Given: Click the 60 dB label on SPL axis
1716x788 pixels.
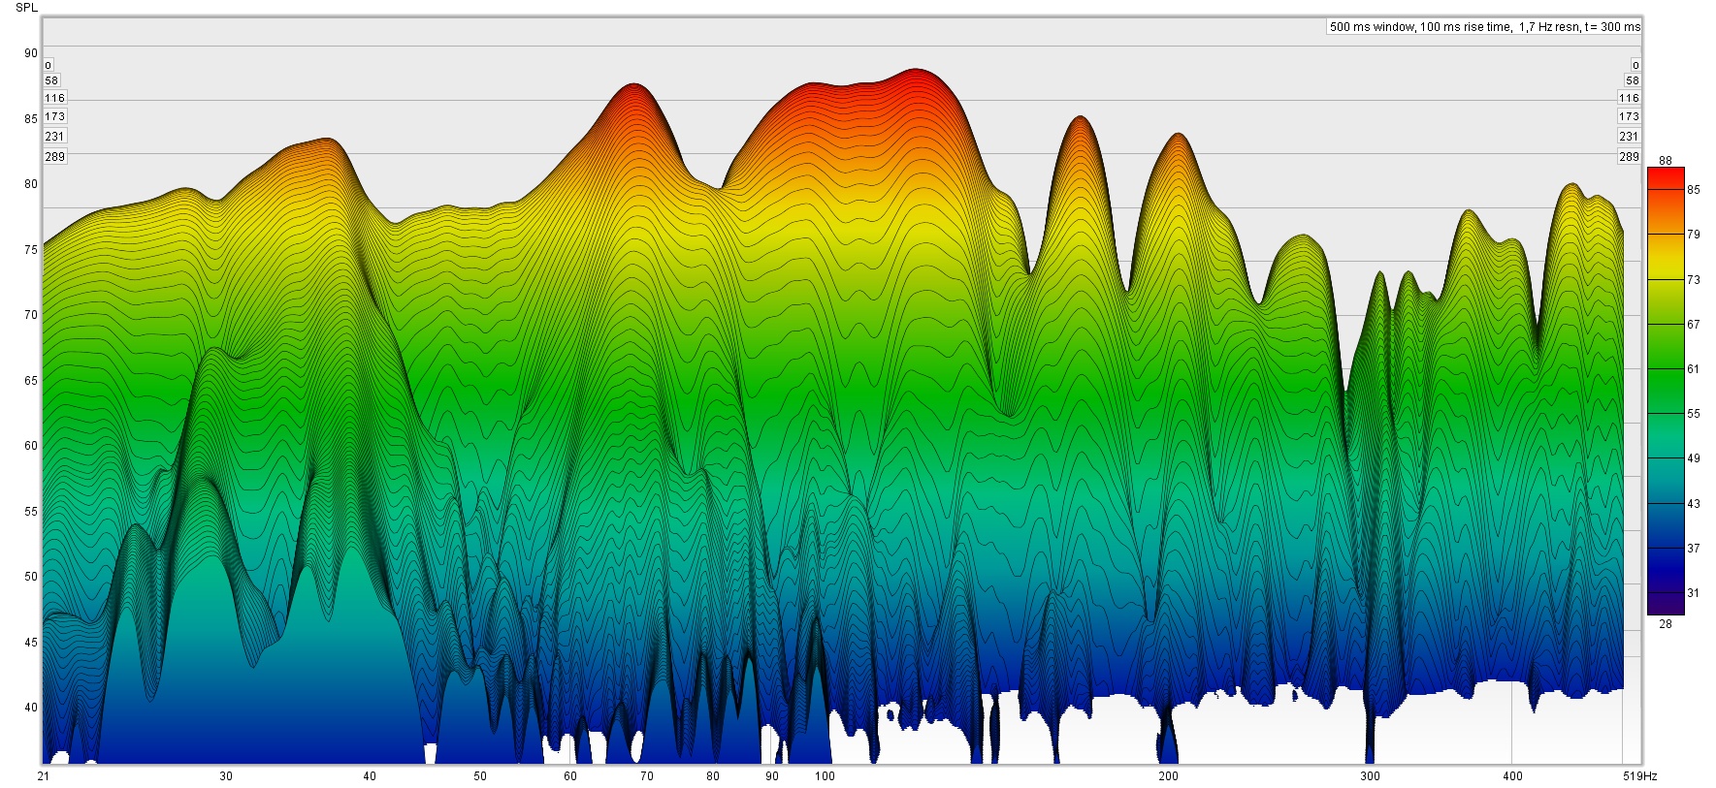Looking at the screenshot, I should pos(31,446).
